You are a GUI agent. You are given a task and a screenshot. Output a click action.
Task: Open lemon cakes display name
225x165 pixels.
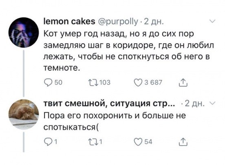(x=69, y=22)
